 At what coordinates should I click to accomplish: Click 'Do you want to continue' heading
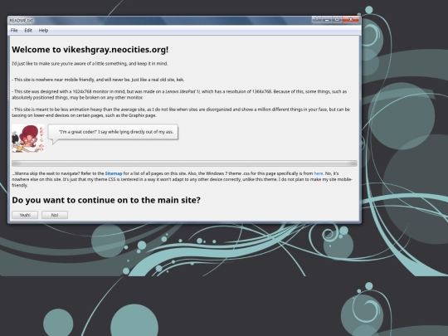106,200
